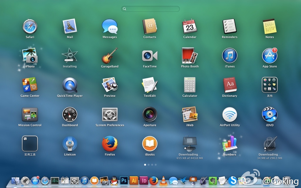Launch Illustrator from the Dock
This screenshot has height=188, width=301.
134,181
